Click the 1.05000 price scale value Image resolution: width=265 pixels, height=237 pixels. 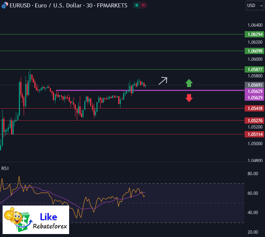click(x=255, y=144)
